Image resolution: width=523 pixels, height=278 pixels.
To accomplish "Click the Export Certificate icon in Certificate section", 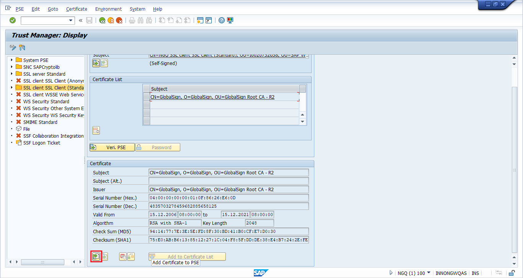I will [104, 257].
